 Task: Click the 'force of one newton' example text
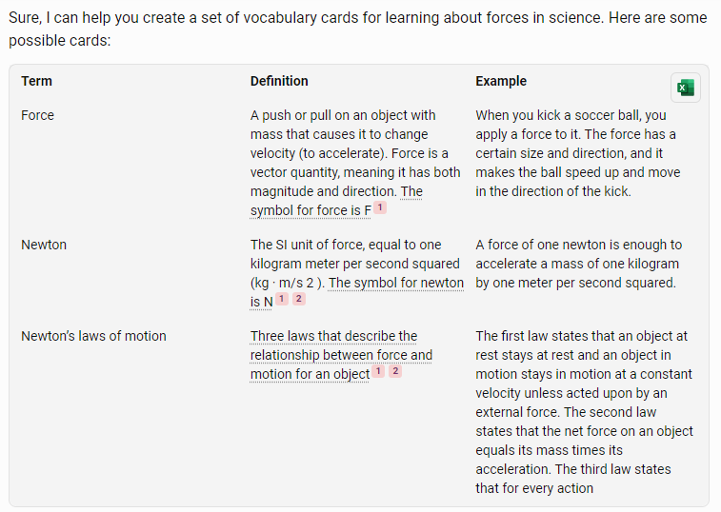(x=579, y=264)
